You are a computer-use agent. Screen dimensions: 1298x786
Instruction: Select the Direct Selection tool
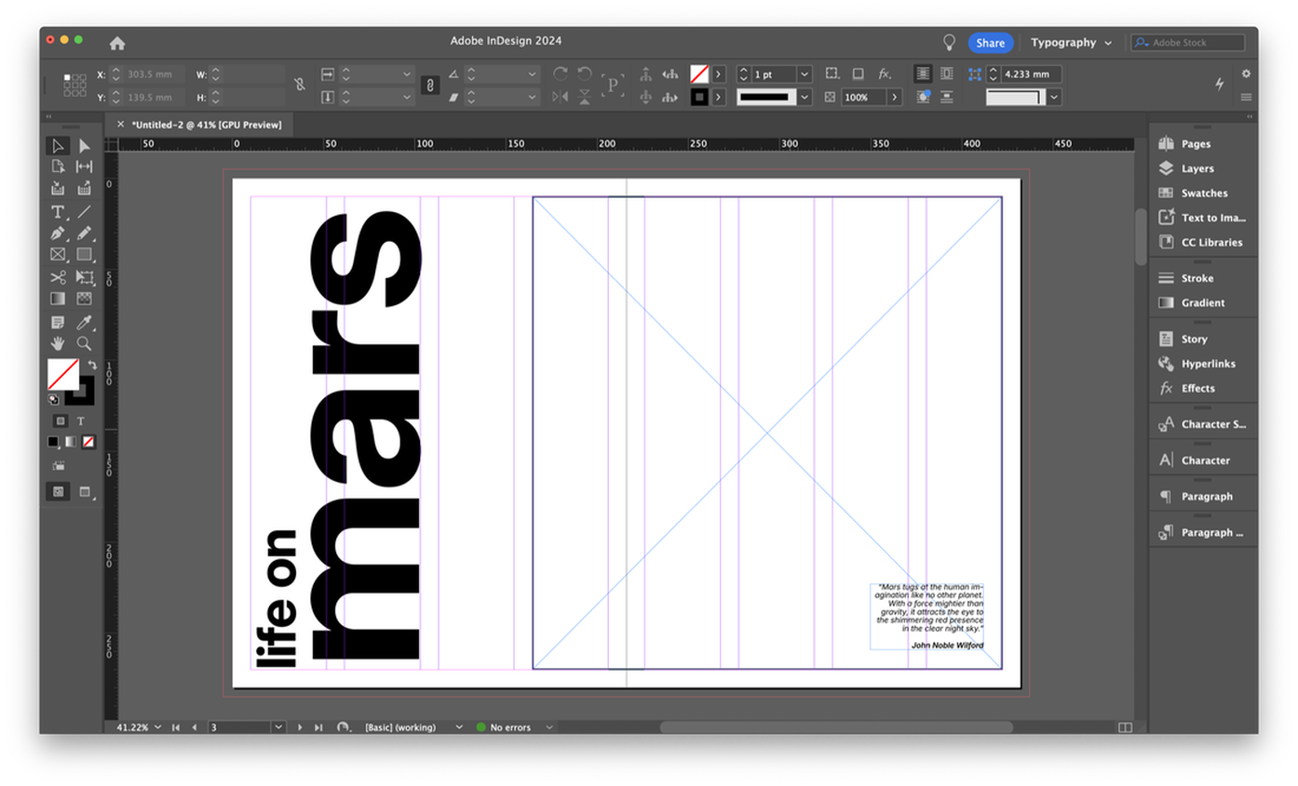(x=84, y=146)
